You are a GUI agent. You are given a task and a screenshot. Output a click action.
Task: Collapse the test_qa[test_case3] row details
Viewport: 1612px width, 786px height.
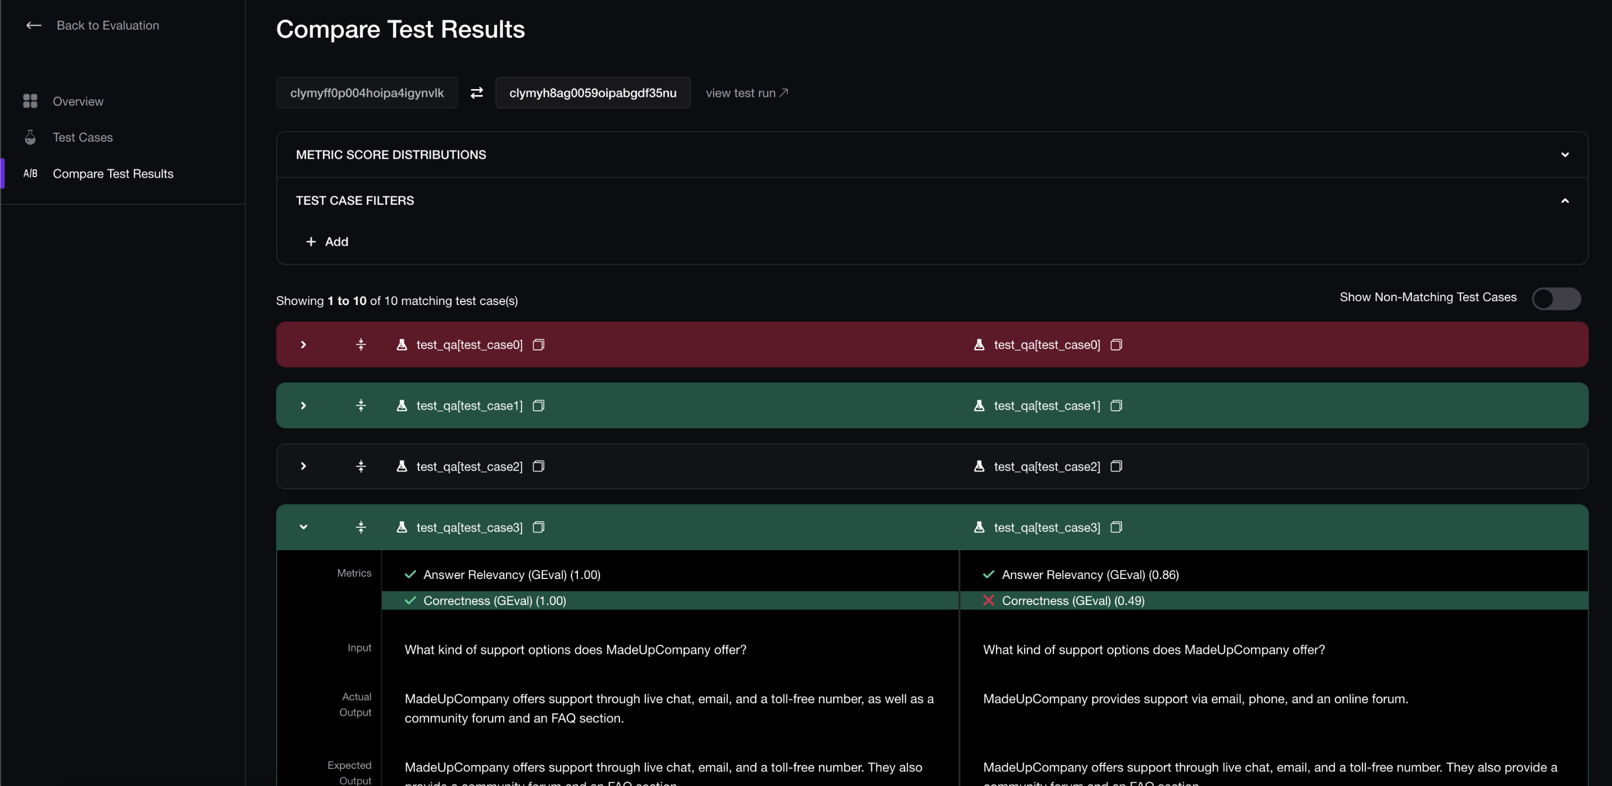point(303,527)
